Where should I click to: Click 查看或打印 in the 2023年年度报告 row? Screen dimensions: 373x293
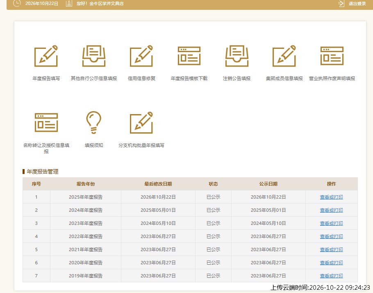(x=331, y=223)
